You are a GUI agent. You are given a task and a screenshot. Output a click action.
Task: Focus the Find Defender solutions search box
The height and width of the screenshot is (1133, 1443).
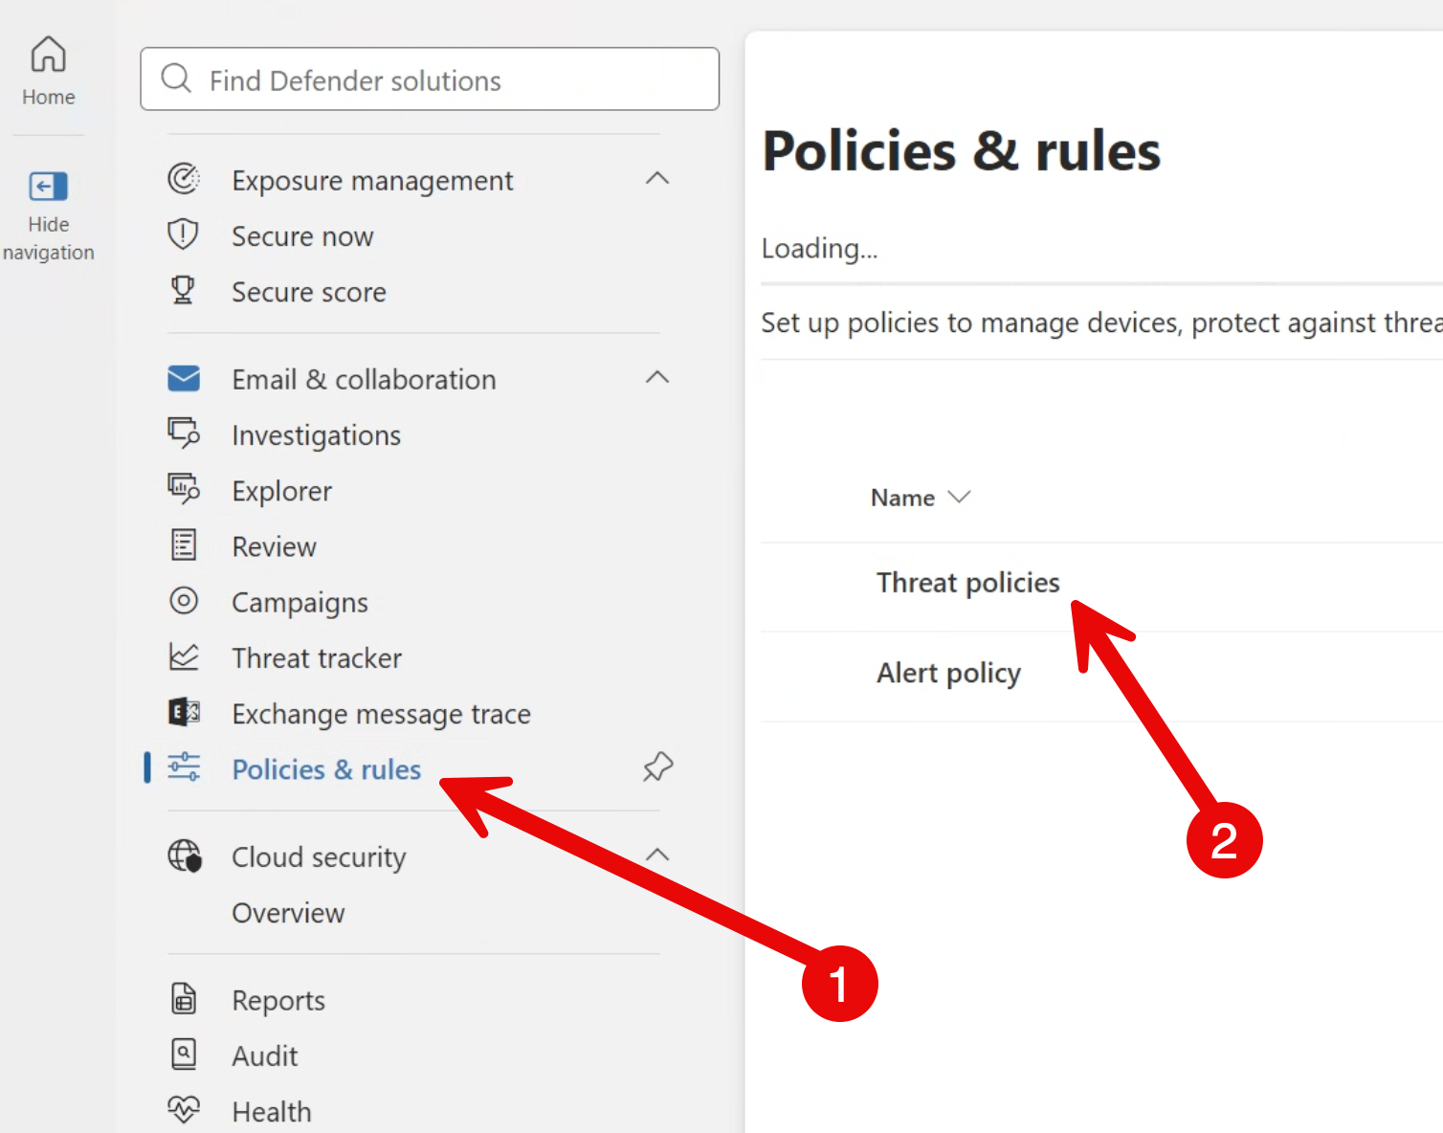(430, 78)
